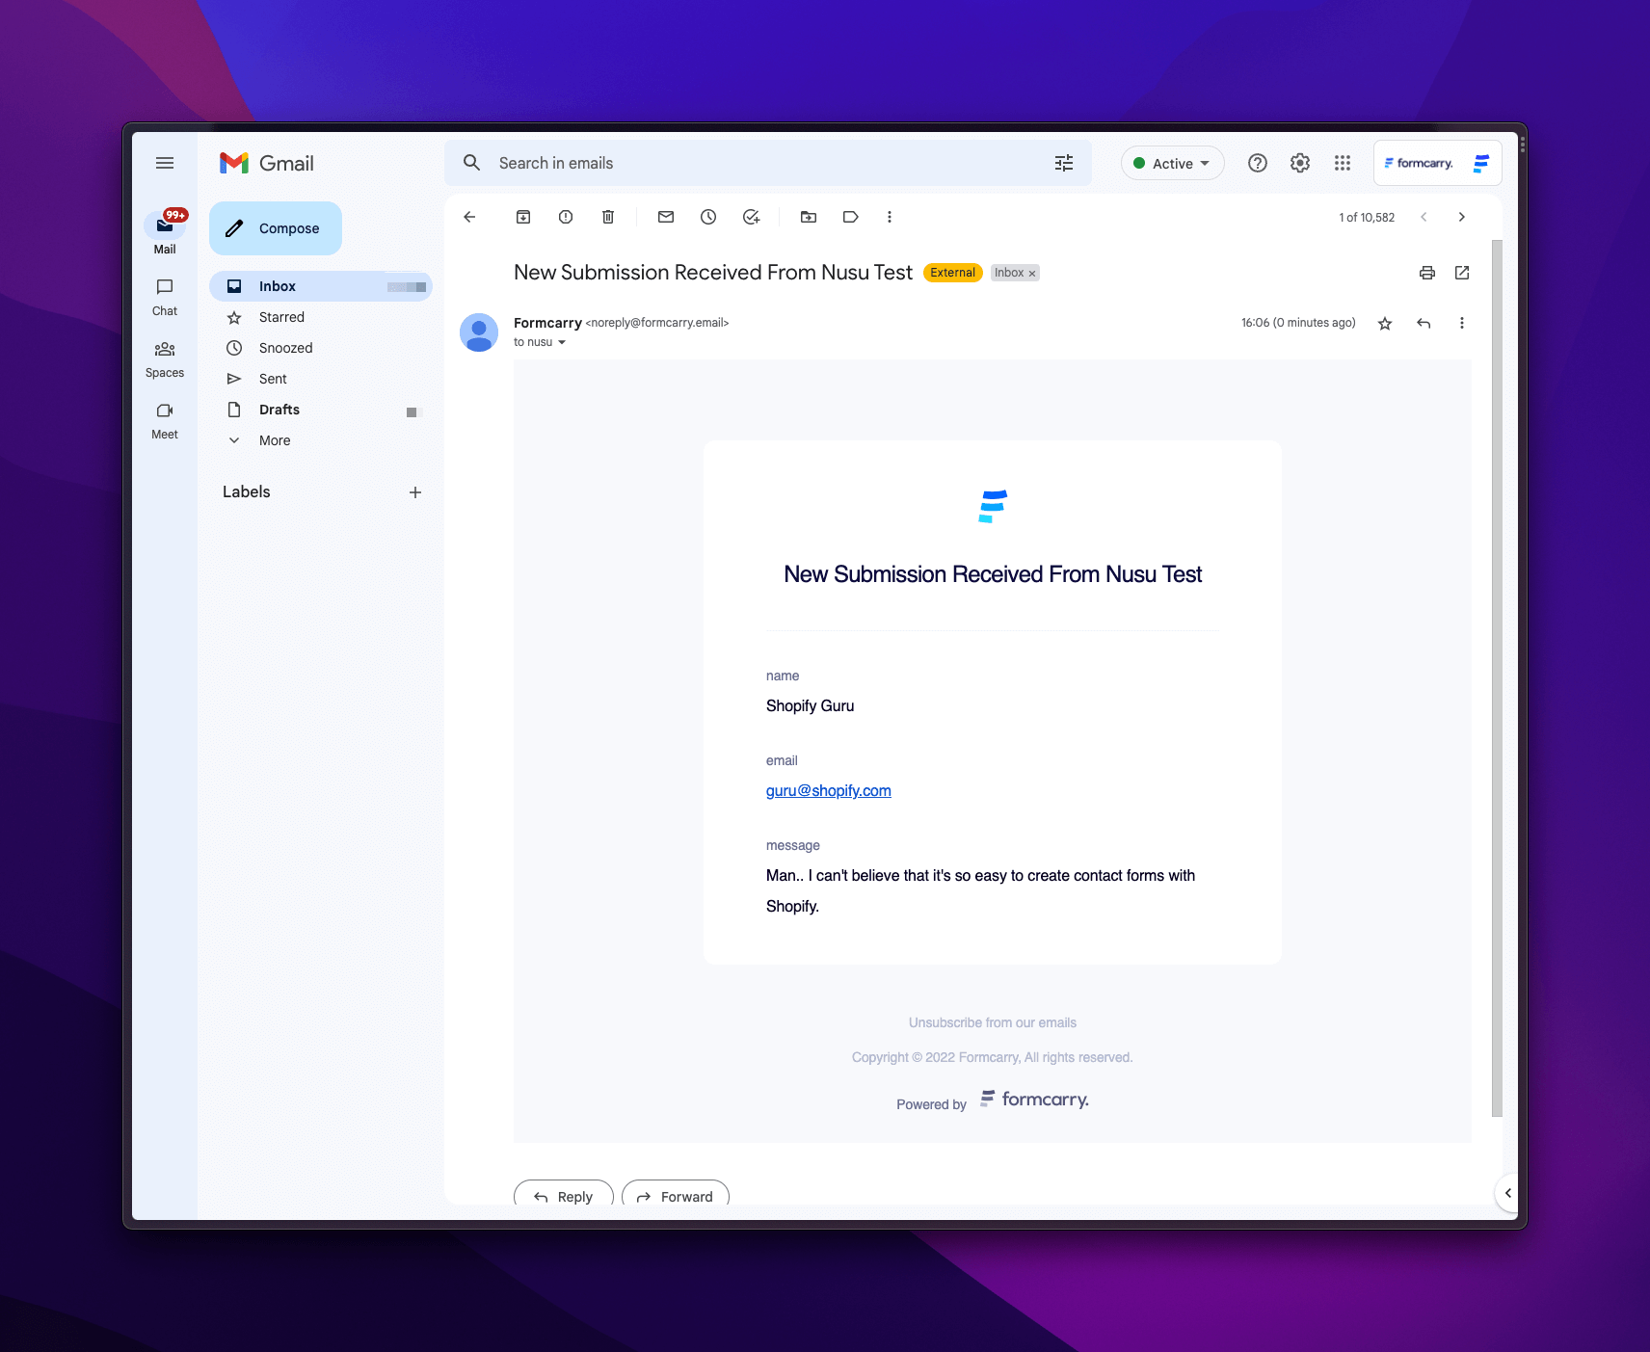1650x1352 pixels.
Task: Star the Formcarry email
Action: click(1385, 323)
